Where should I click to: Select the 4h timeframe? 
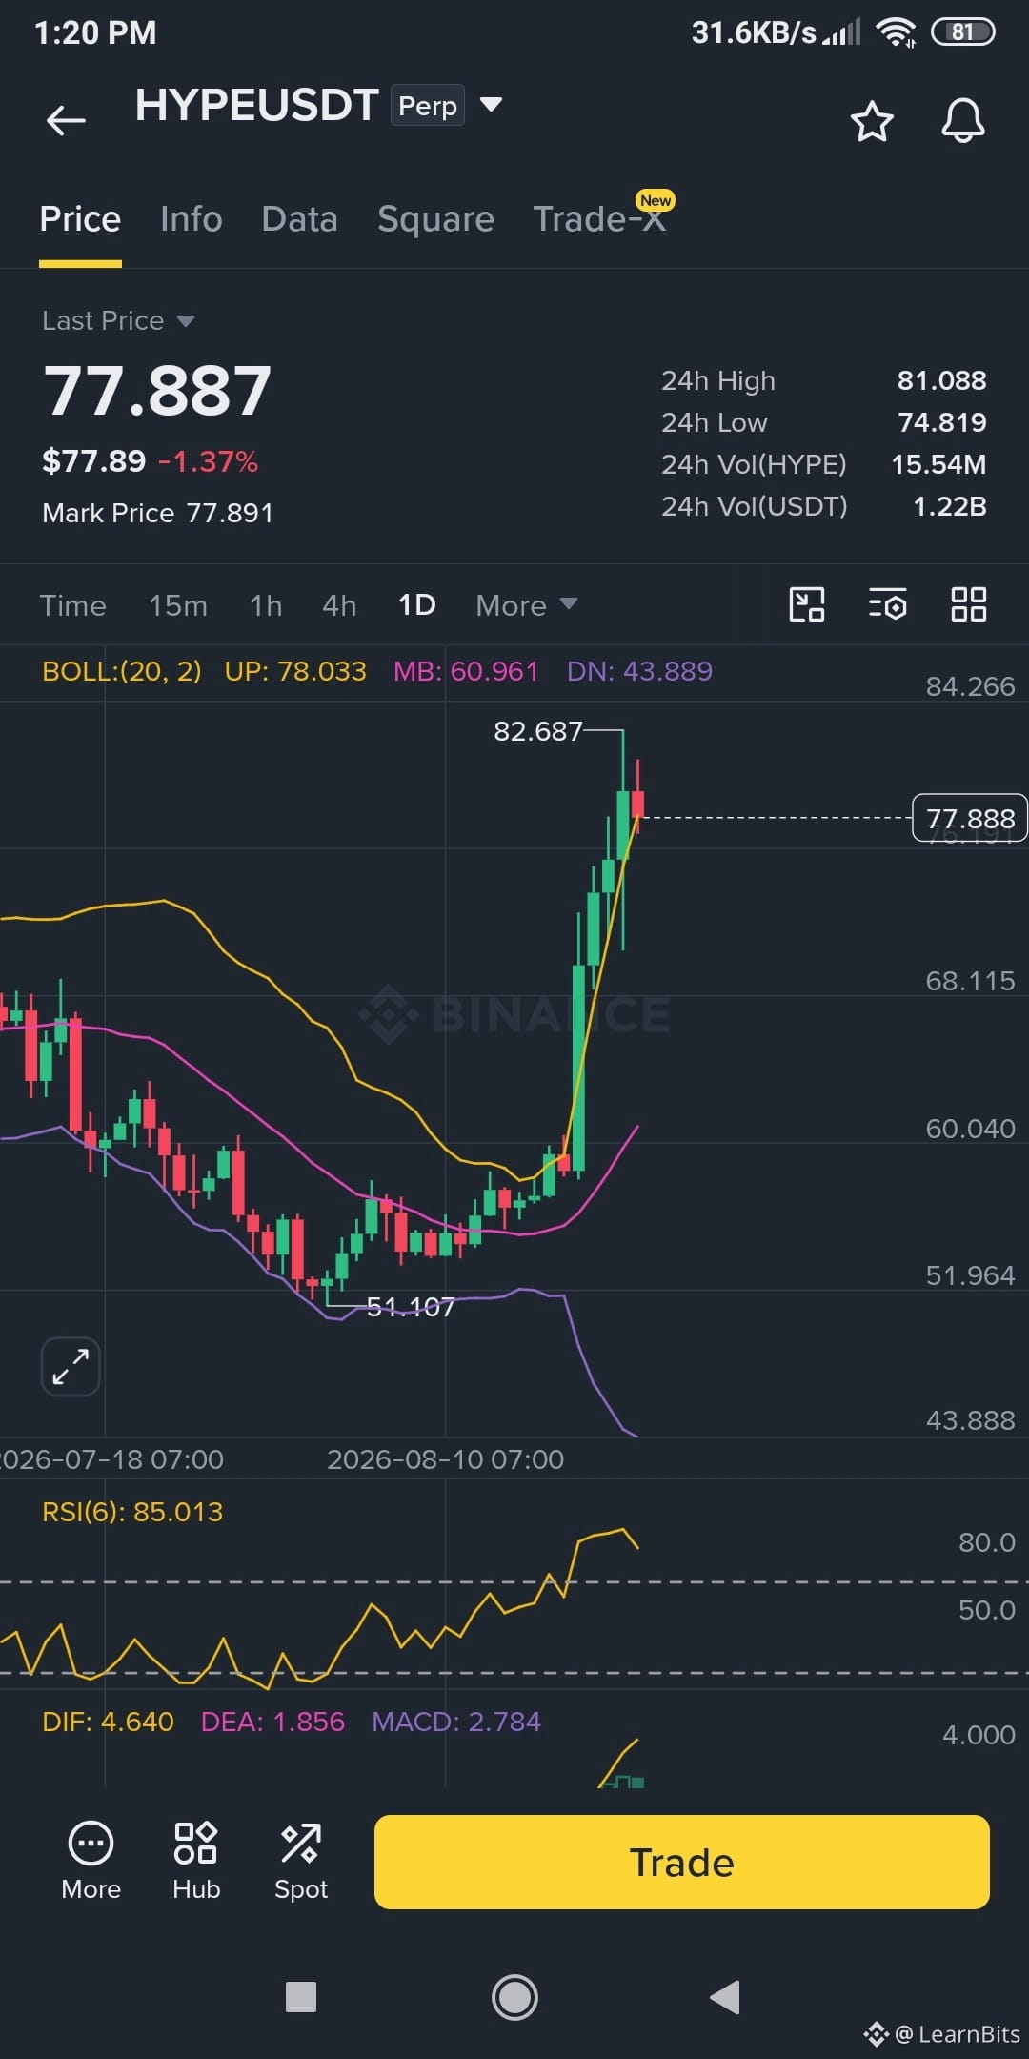coord(339,605)
